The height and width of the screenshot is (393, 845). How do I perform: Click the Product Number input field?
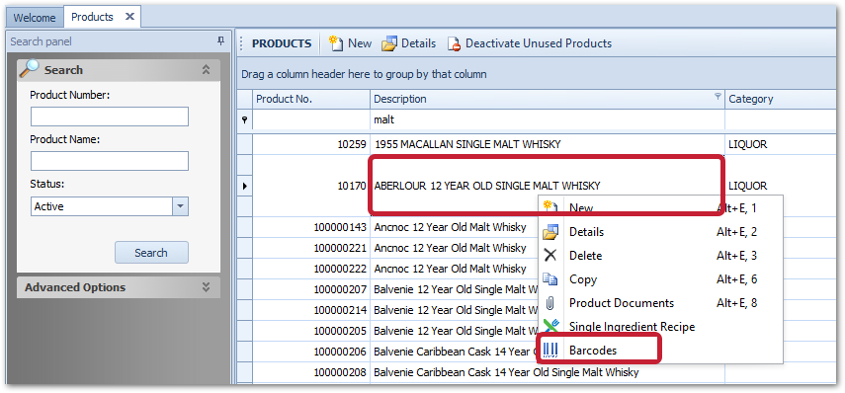pyautogui.click(x=110, y=117)
